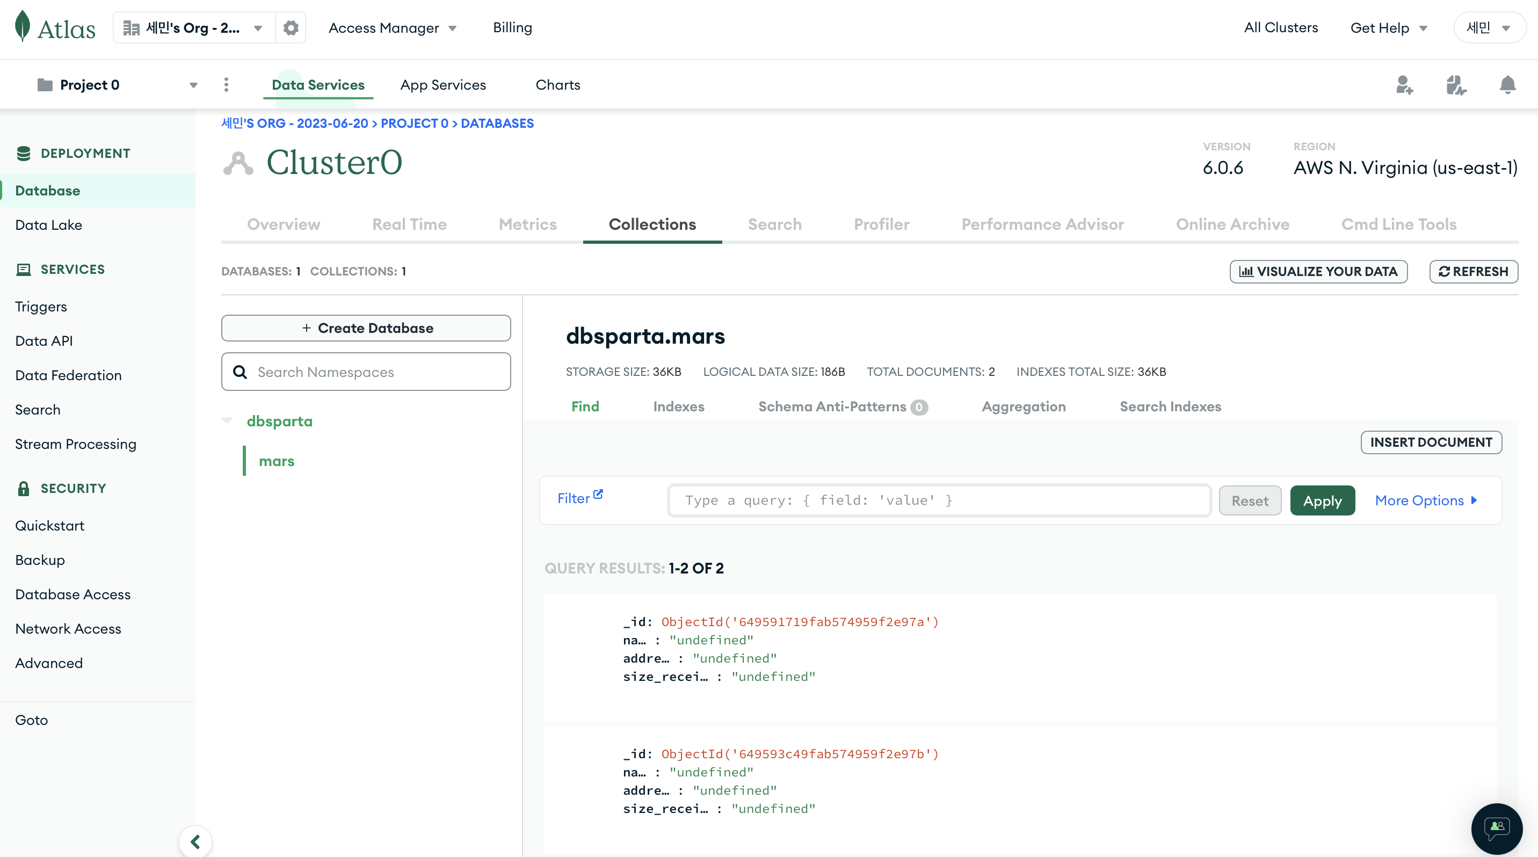Screen dimensions: 1538x857
Task: Click the Cluster0 cluster icon
Action: [x=238, y=163]
